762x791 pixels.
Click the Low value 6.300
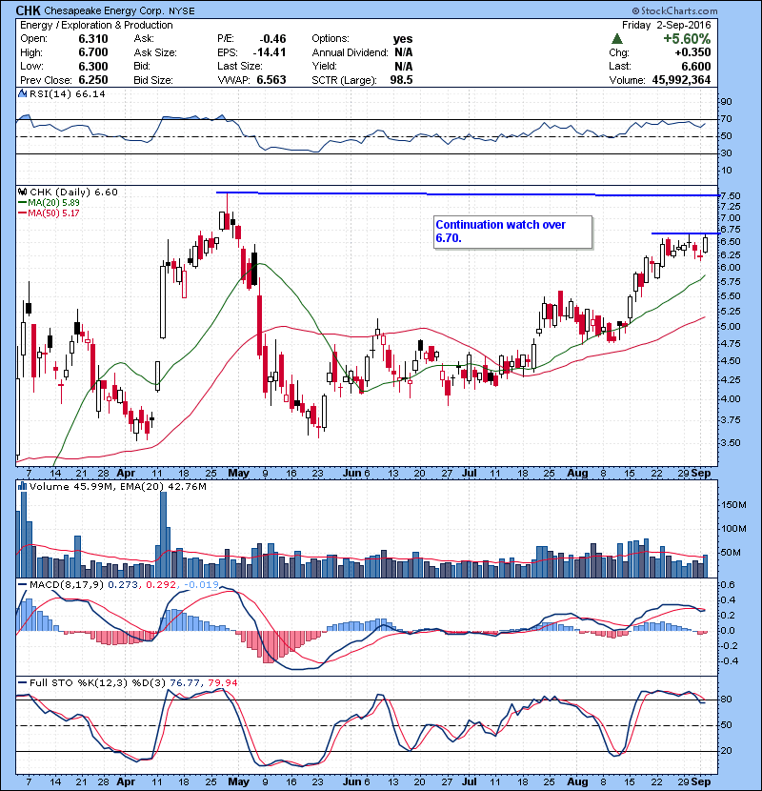pos(93,66)
